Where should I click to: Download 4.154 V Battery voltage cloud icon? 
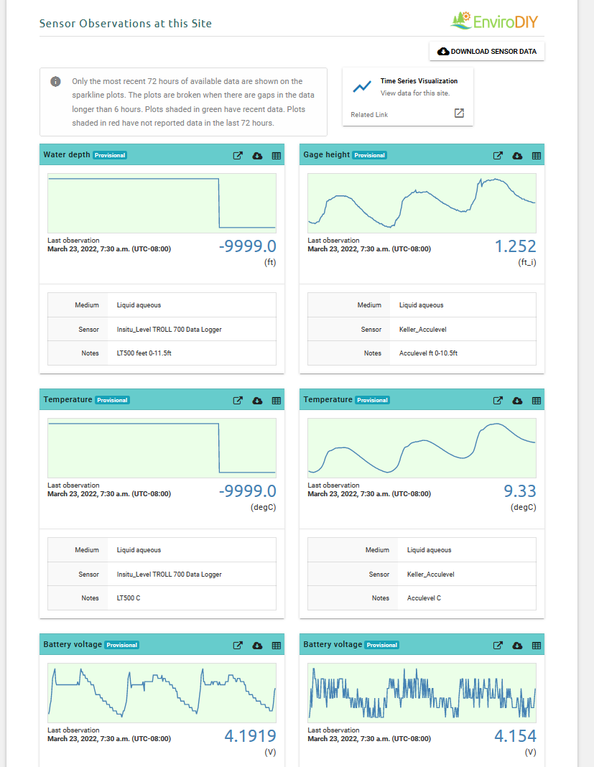(517, 645)
